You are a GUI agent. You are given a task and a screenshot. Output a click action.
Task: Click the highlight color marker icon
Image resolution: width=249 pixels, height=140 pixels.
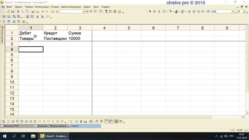pyautogui.click(x=182, y=11)
